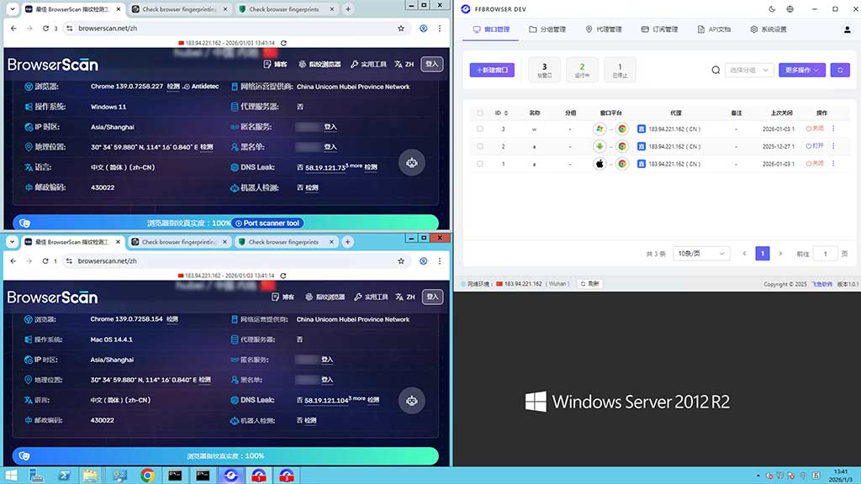Image resolution: width=861 pixels, height=484 pixels.
Task: Click the fingerprint authenticity progress bar in top window
Action: 225,224
